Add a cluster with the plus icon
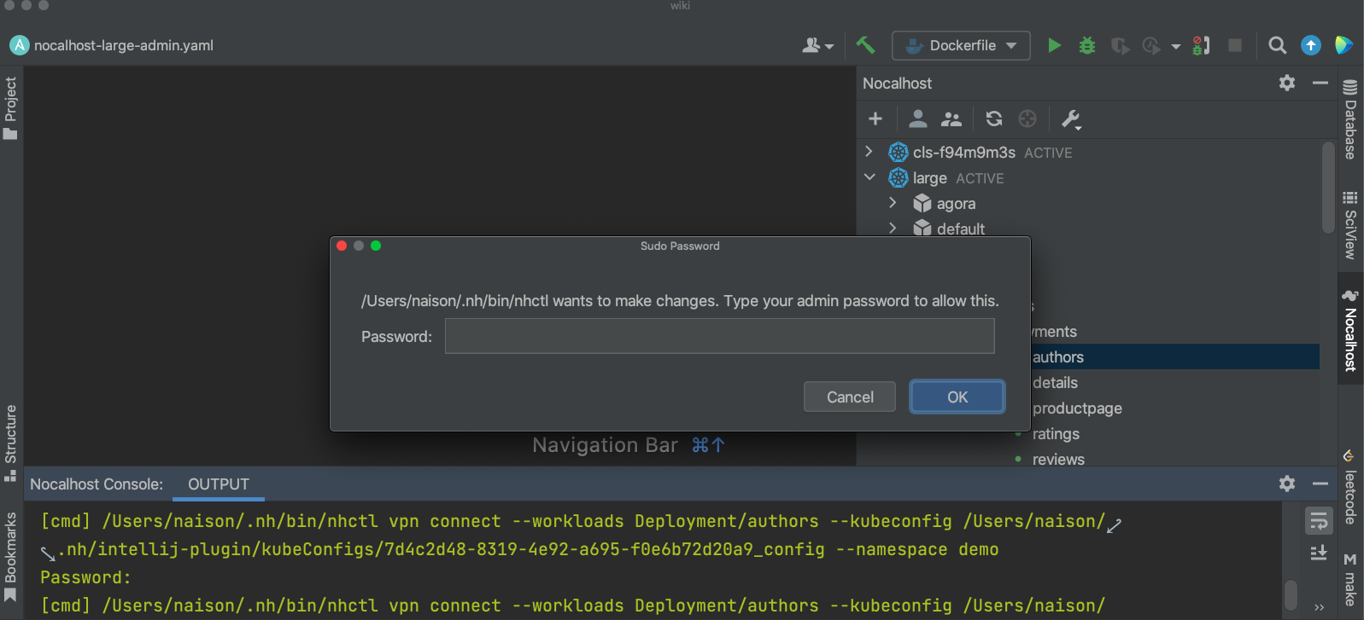 tap(875, 119)
